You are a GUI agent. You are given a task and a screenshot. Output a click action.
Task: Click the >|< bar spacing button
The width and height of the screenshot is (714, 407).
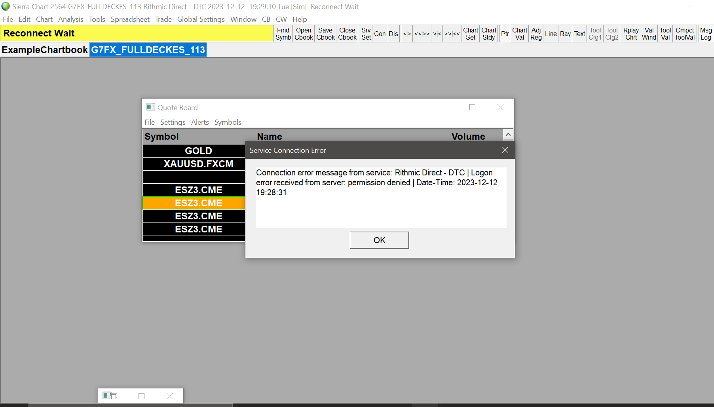tap(437, 34)
